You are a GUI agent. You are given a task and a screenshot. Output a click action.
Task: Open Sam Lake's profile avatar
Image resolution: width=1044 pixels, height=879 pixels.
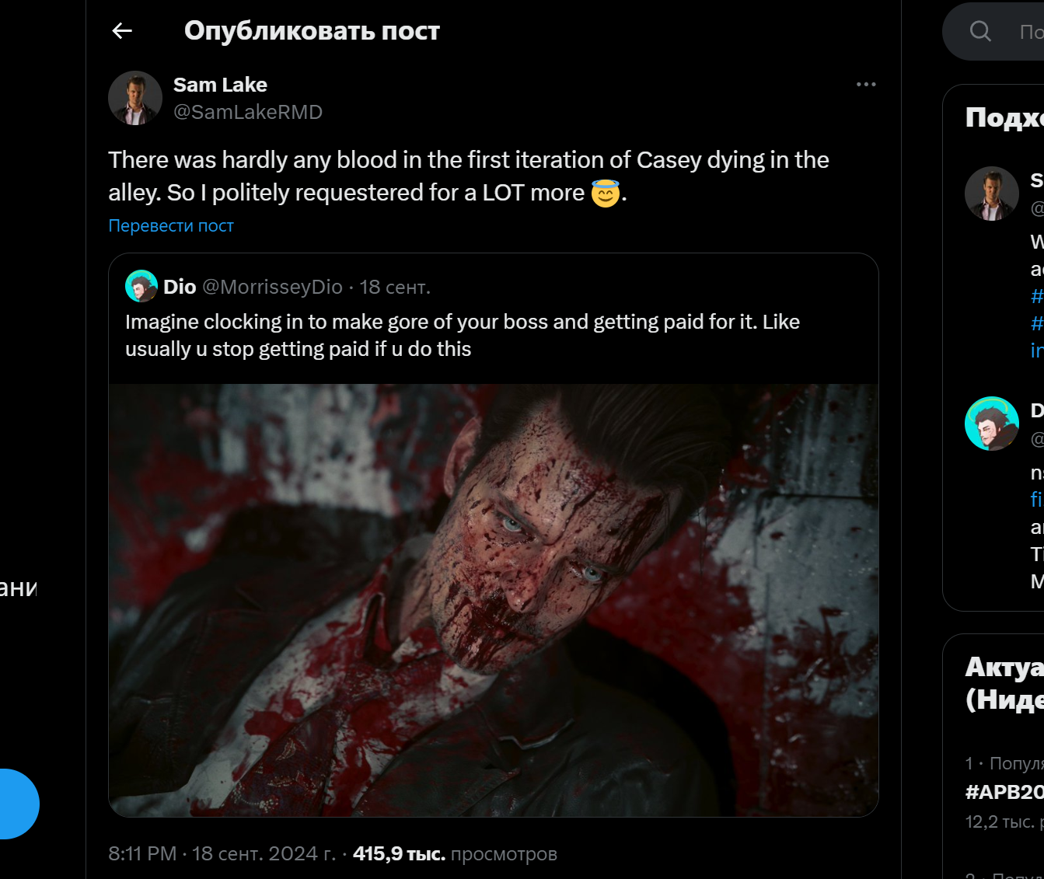[134, 98]
